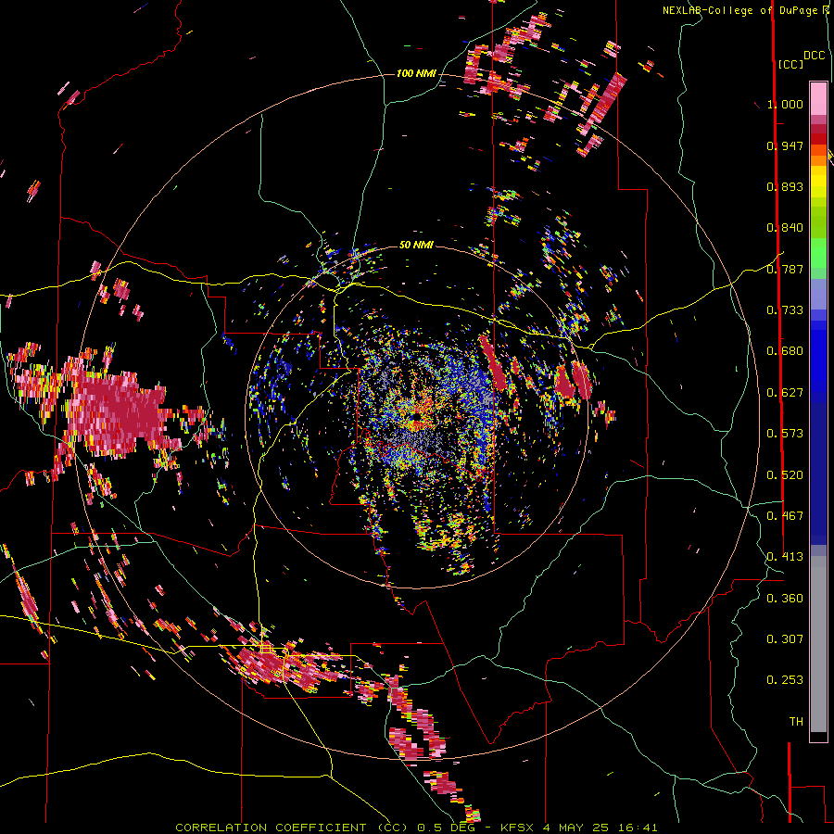Click the 0.573 legend value
This screenshot has width=834, height=834.
pyautogui.click(x=785, y=434)
